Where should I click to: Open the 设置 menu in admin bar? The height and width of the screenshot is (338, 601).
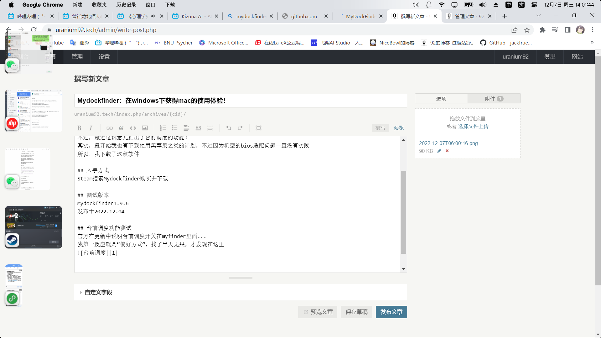click(x=104, y=57)
